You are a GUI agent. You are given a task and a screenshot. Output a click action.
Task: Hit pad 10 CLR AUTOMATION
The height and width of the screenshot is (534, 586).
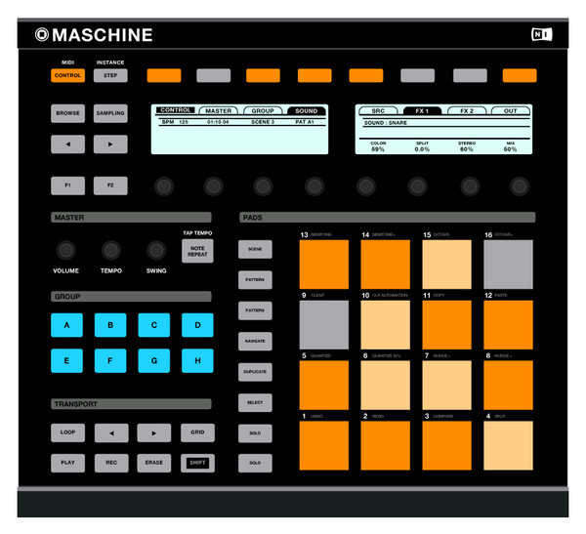tap(386, 325)
